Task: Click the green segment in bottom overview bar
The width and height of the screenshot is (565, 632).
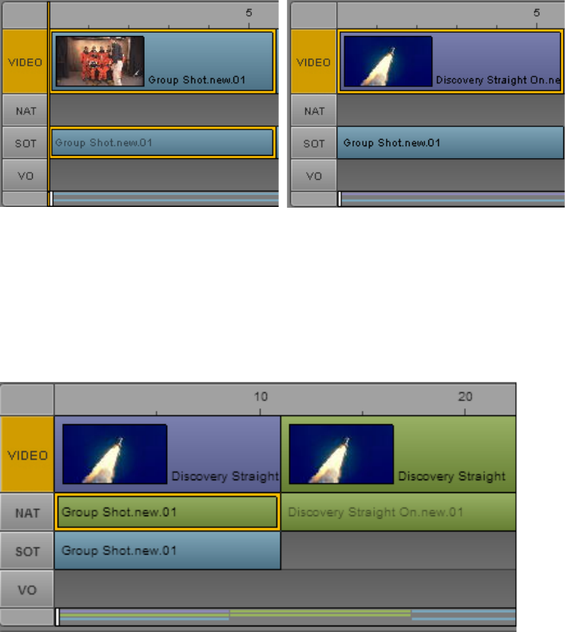Action: click(x=320, y=613)
